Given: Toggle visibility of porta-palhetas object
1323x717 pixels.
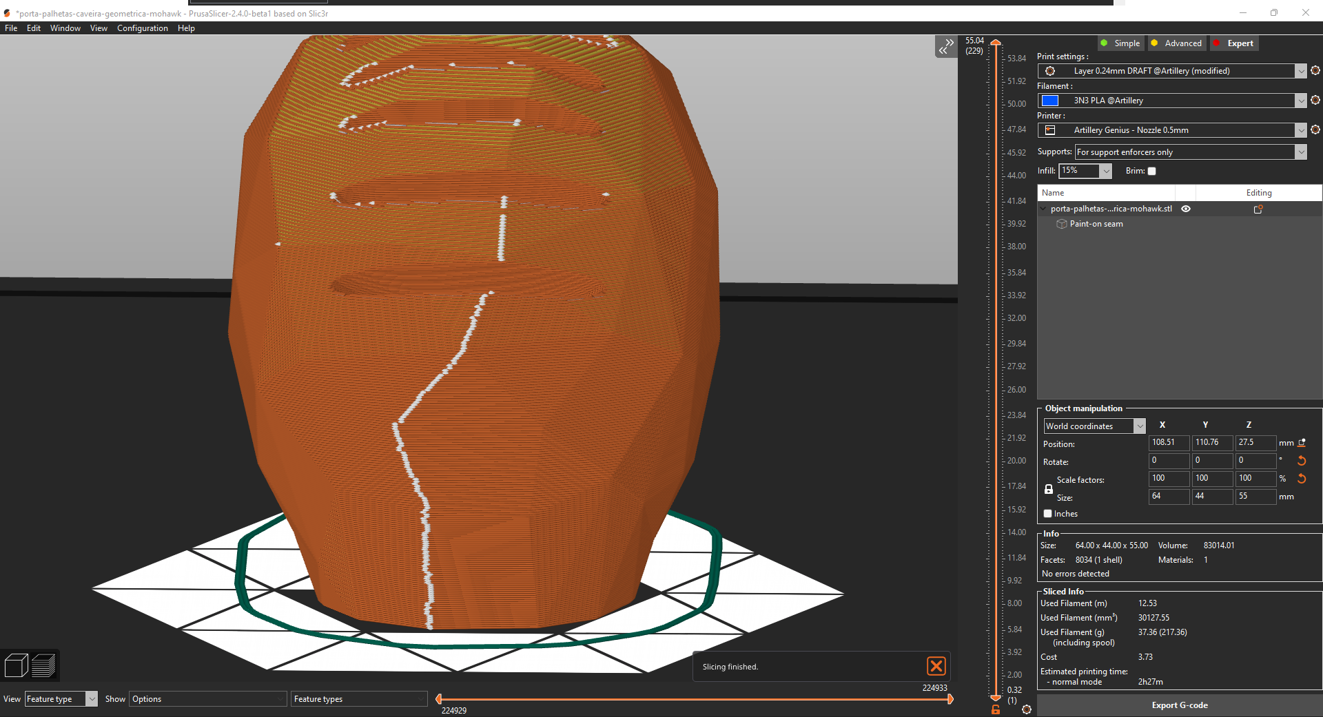Looking at the screenshot, I should pyautogui.click(x=1186, y=209).
